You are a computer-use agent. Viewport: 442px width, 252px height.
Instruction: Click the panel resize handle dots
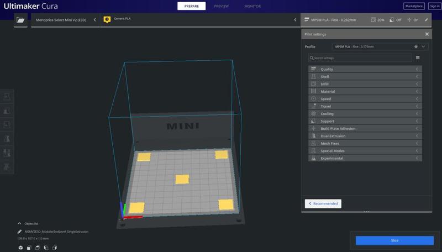(366, 212)
